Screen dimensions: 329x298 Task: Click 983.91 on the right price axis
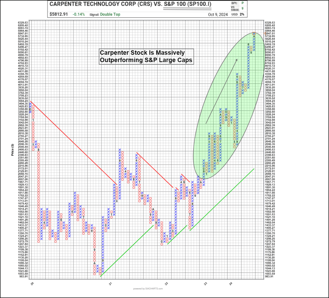click(x=269, y=277)
